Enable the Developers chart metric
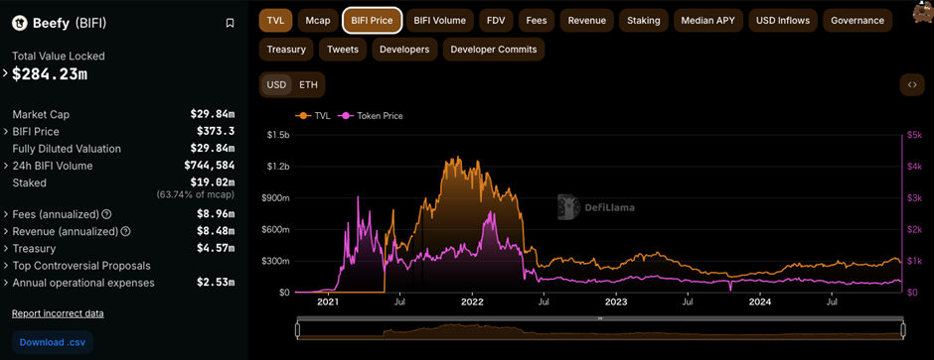 pos(404,50)
